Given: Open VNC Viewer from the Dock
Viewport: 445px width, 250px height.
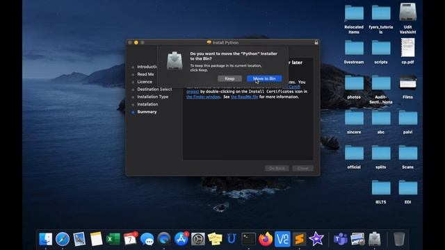Looking at the screenshot, I should click(x=282, y=239).
